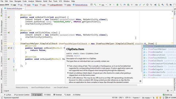Click the documentation popup gear icon

pyautogui.click(x=140, y=81)
